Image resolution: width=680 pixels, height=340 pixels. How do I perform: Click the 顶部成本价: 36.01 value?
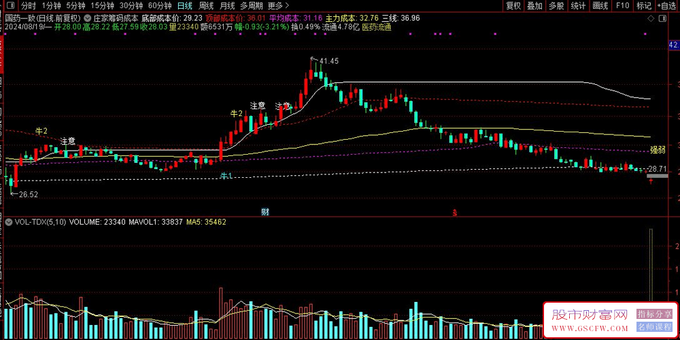point(236,18)
